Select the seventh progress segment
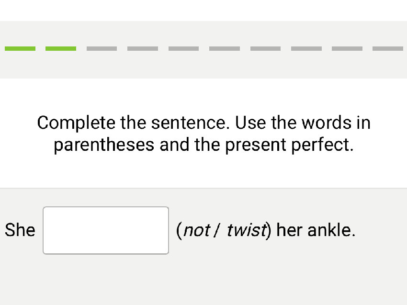Screen dimensions: 407x305 (266, 48)
